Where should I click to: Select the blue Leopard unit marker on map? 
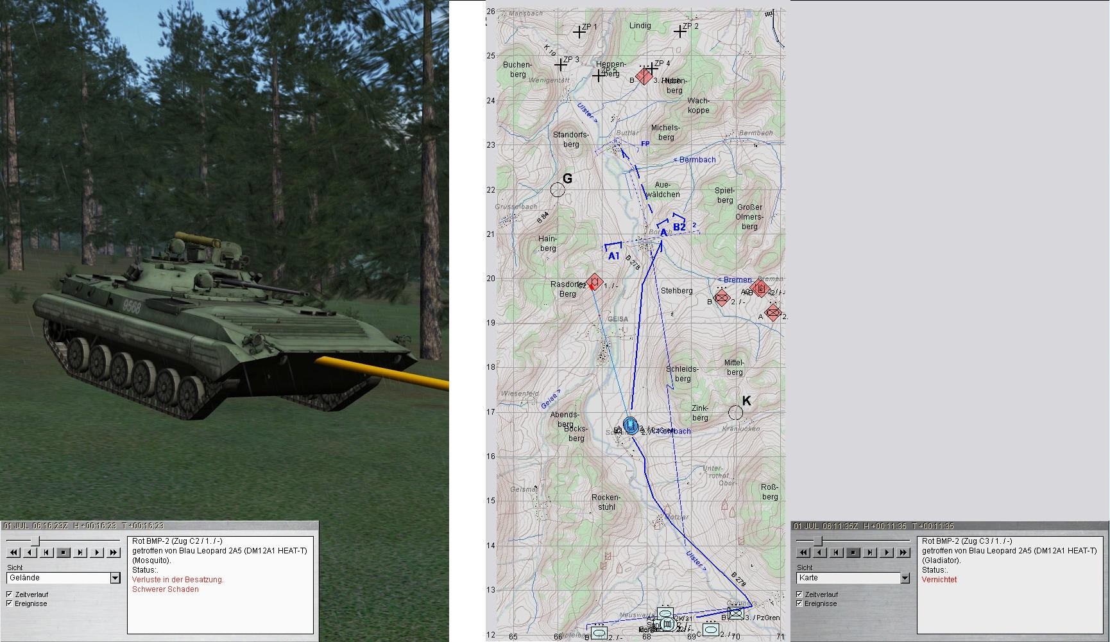click(x=631, y=425)
